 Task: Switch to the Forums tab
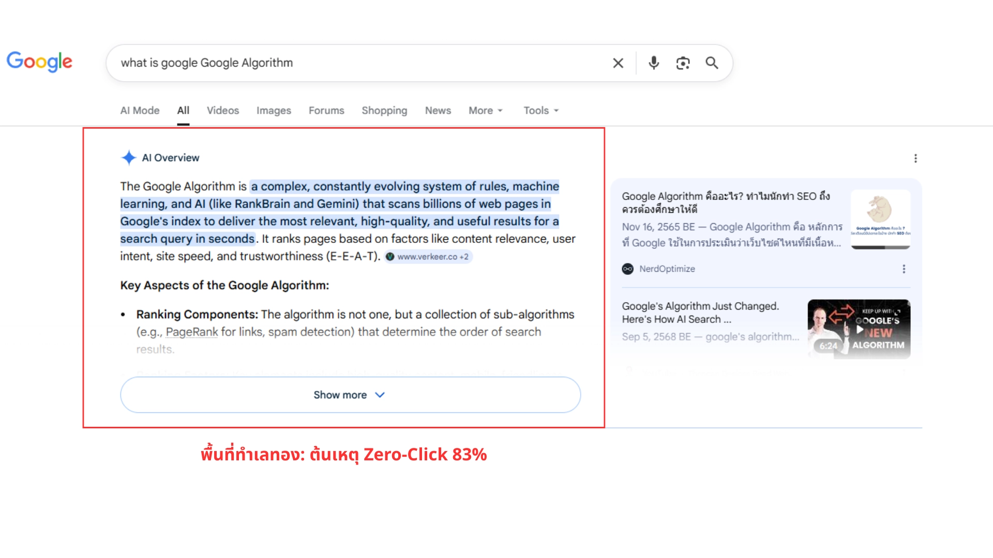[x=326, y=111]
